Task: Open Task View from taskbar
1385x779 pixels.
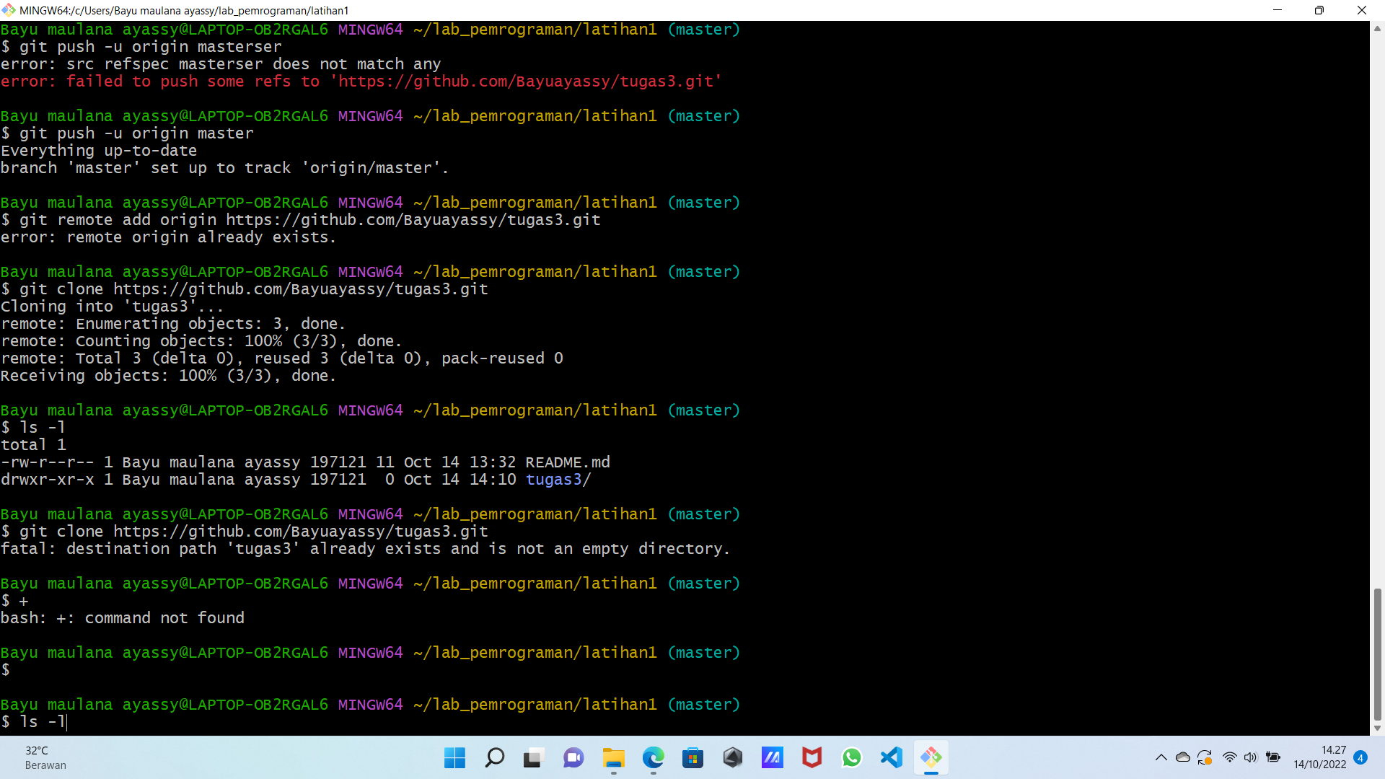Action: coord(533,757)
